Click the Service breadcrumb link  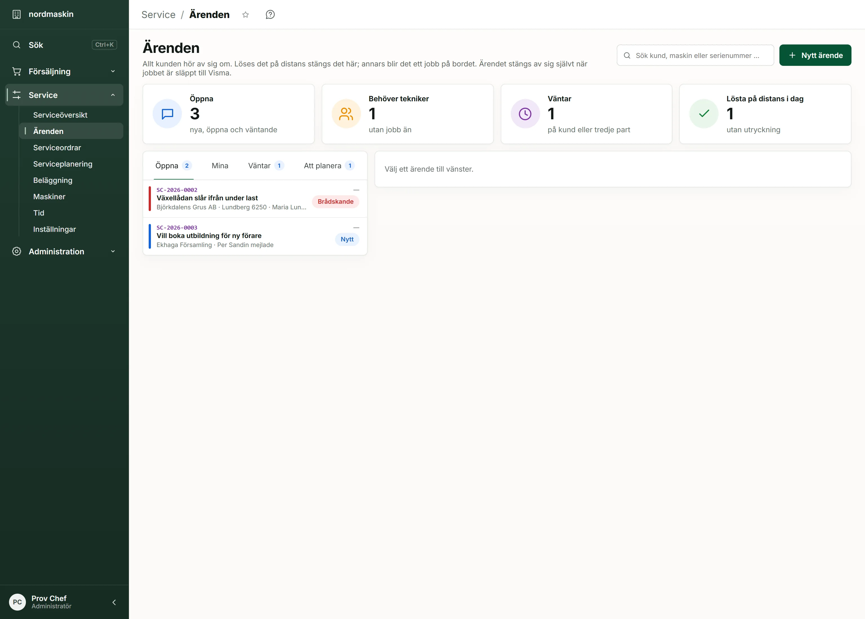point(158,14)
